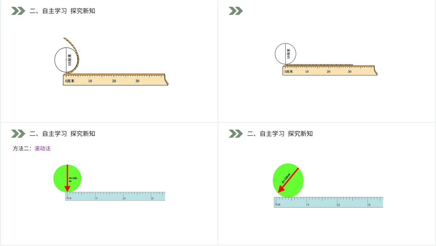Click the chevron arrows icon on the top-right slide

coord(235,11)
